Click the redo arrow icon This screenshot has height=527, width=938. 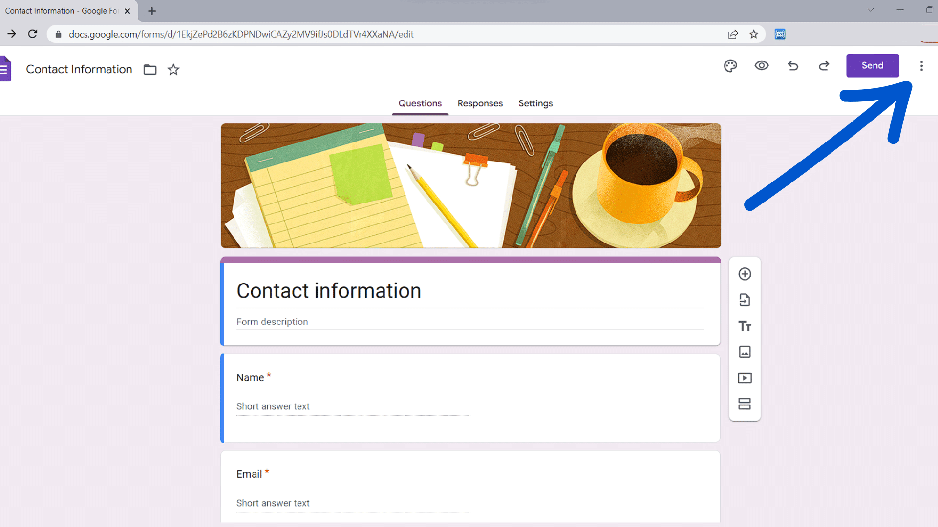[824, 65]
